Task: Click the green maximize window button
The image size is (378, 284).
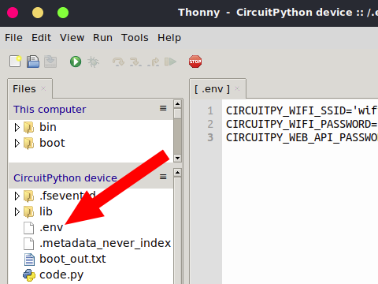Action: (63, 13)
